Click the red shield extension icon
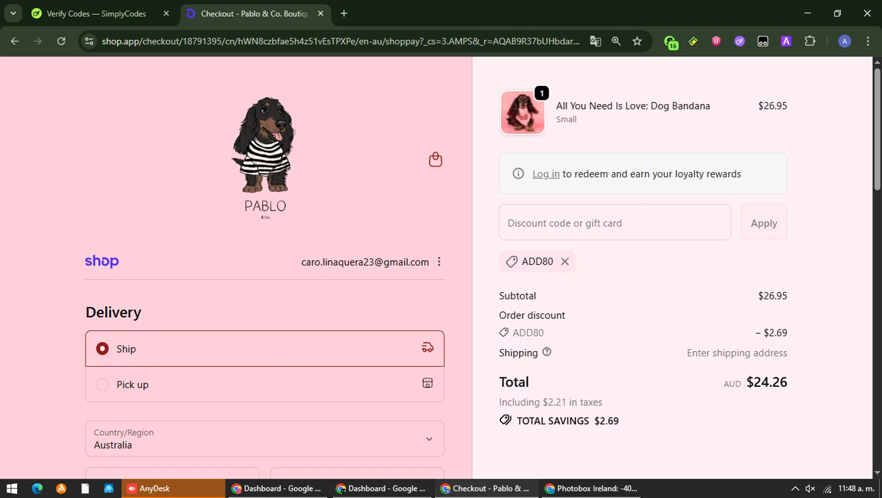Screen dimensions: 882x498 [716, 41]
